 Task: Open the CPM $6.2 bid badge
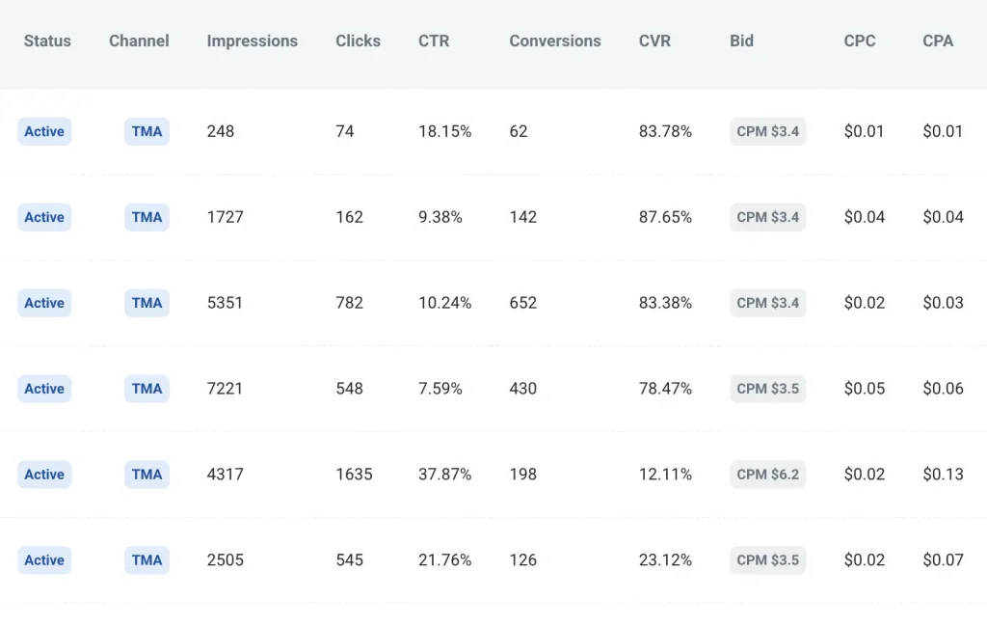pyautogui.click(x=767, y=475)
